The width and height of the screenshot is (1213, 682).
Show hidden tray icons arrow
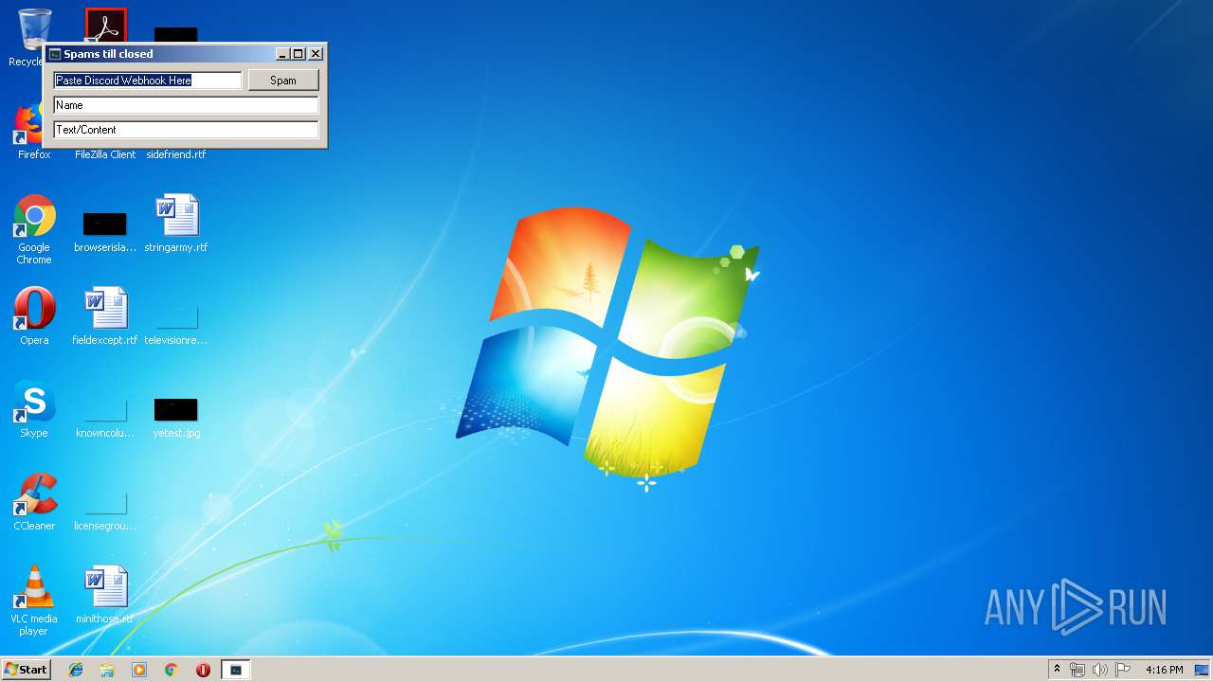1058,670
